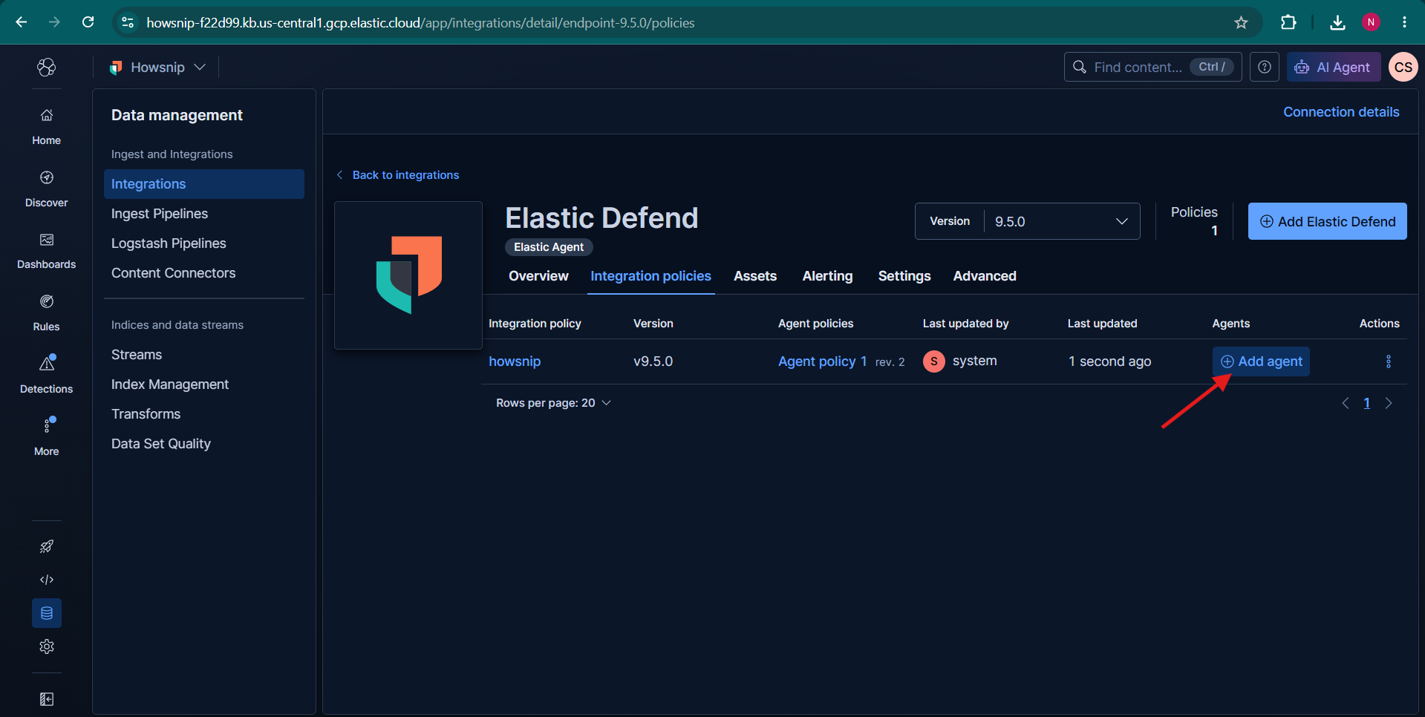Click the Add agent button
The height and width of the screenshot is (717, 1425).
point(1261,361)
